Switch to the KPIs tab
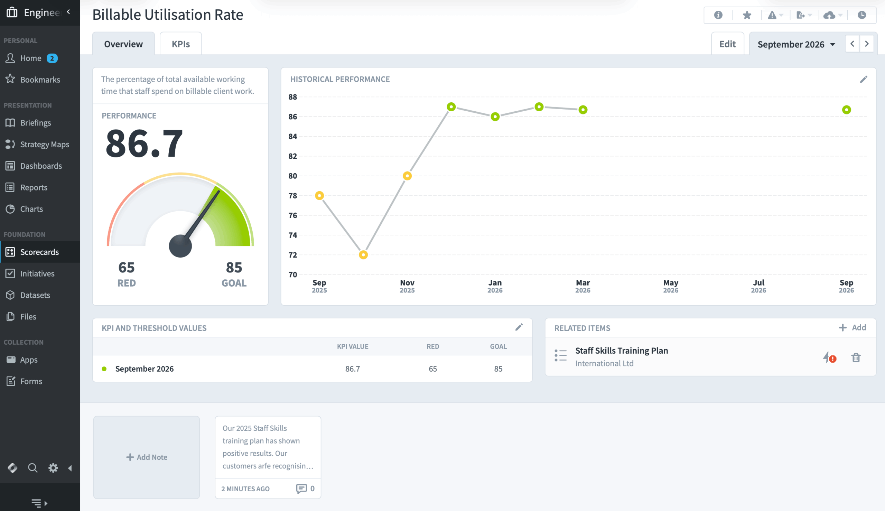 pos(180,44)
